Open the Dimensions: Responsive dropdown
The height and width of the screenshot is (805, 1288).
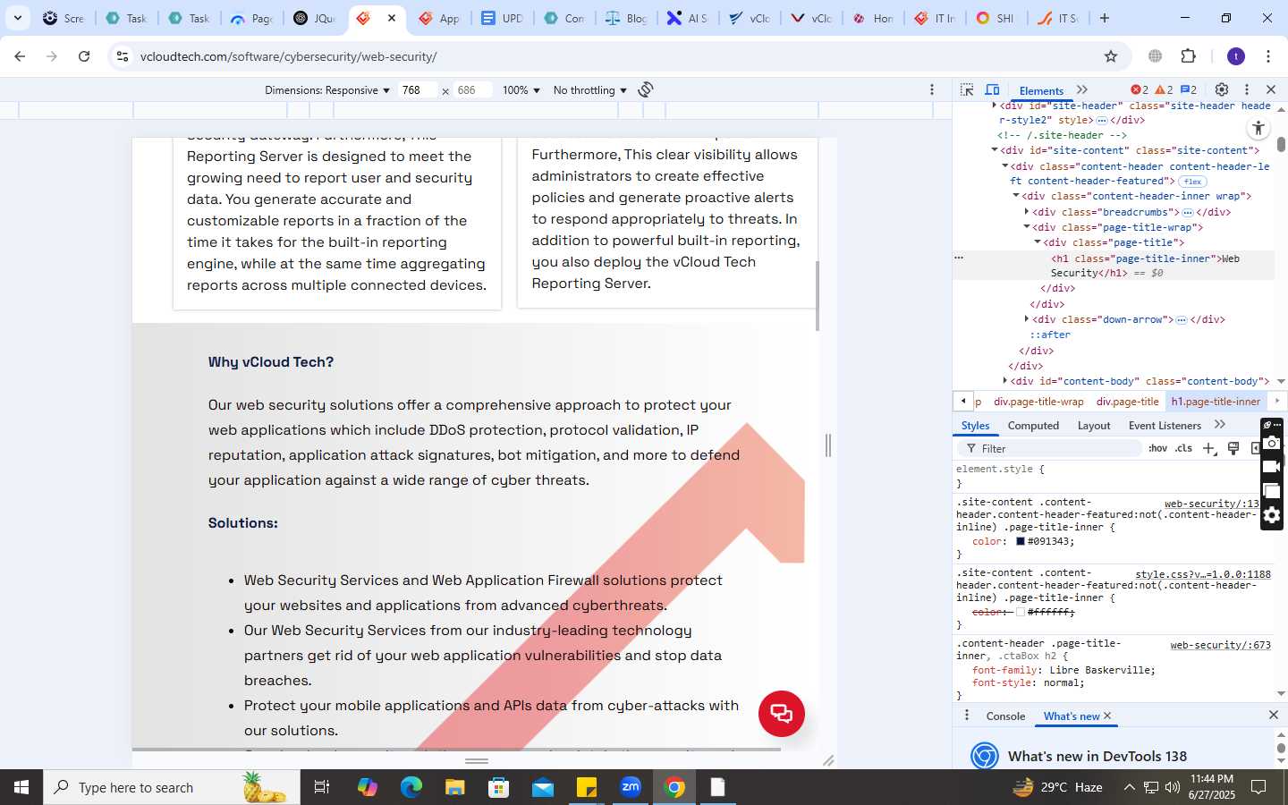pos(327,90)
